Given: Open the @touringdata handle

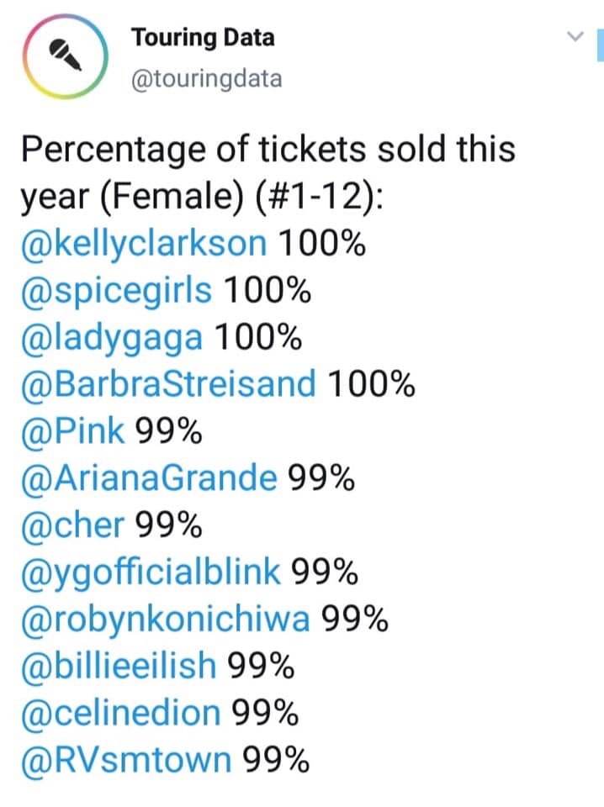Looking at the screenshot, I should [206, 79].
